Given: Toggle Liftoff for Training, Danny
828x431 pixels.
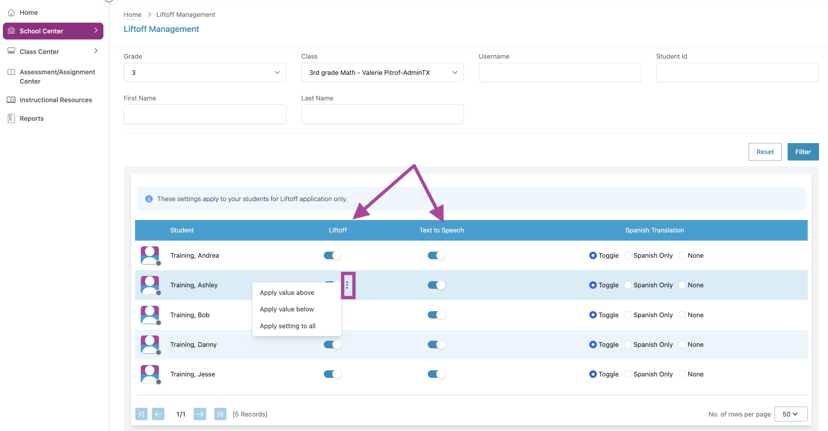Looking at the screenshot, I should point(332,344).
